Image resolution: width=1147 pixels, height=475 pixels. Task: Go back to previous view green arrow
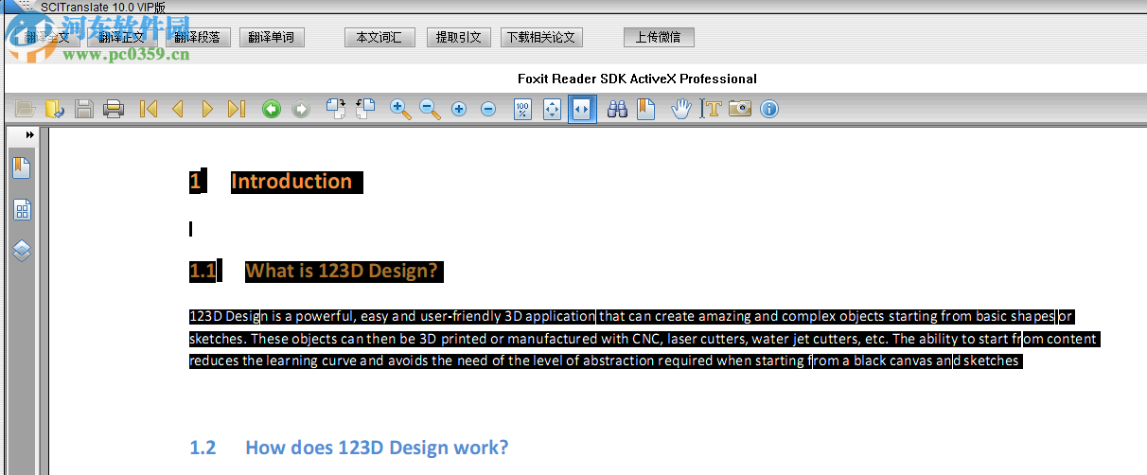click(272, 109)
